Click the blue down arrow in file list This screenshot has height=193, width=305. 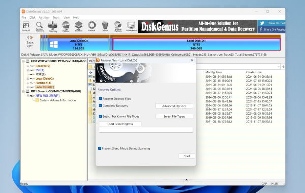pyautogui.click(x=91, y=72)
